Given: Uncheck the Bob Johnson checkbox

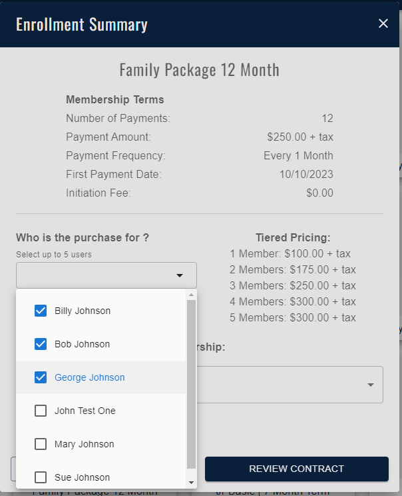Looking at the screenshot, I should pos(41,344).
